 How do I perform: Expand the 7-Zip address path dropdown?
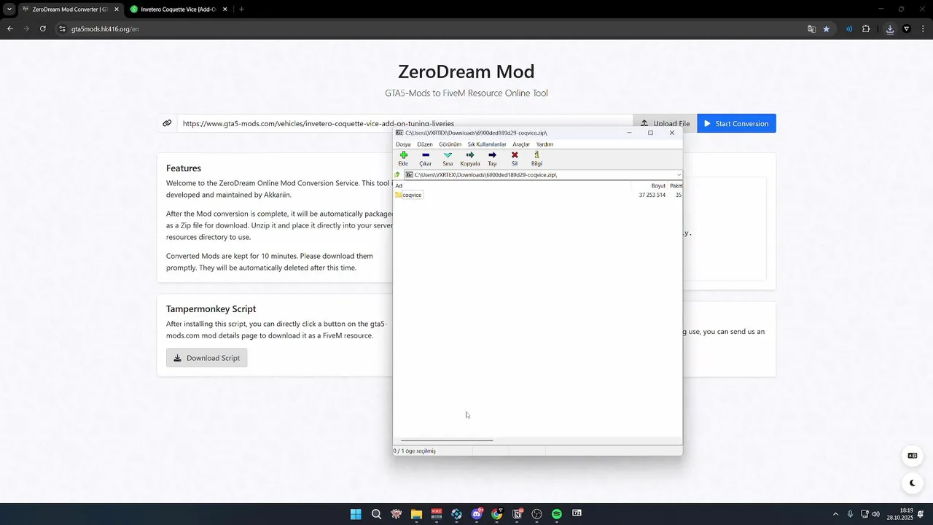tap(679, 175)
